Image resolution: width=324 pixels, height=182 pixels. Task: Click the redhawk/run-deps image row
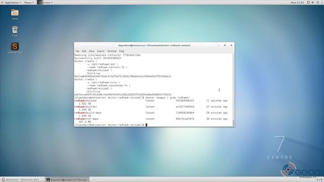(x=151, y=119)
